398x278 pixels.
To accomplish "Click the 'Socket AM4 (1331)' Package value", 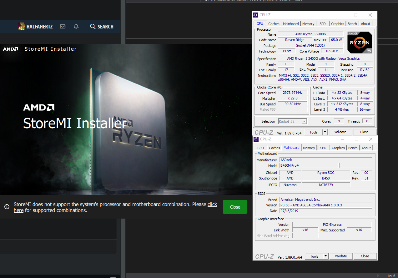I will 310,45.
